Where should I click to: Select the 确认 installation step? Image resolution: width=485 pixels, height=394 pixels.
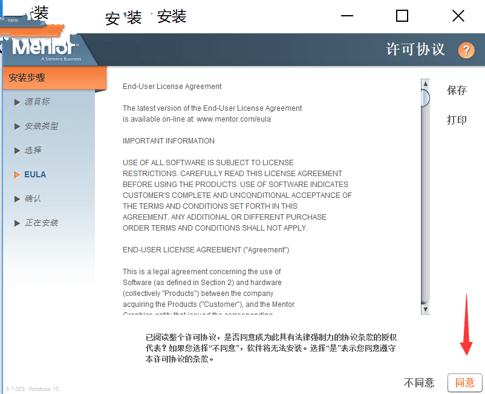33,199
